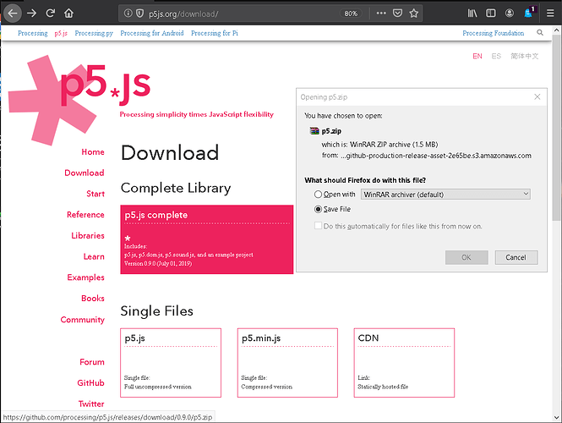
Task: Select the Open with radio option
Action: pyautogui.click(x=318, y=194)
